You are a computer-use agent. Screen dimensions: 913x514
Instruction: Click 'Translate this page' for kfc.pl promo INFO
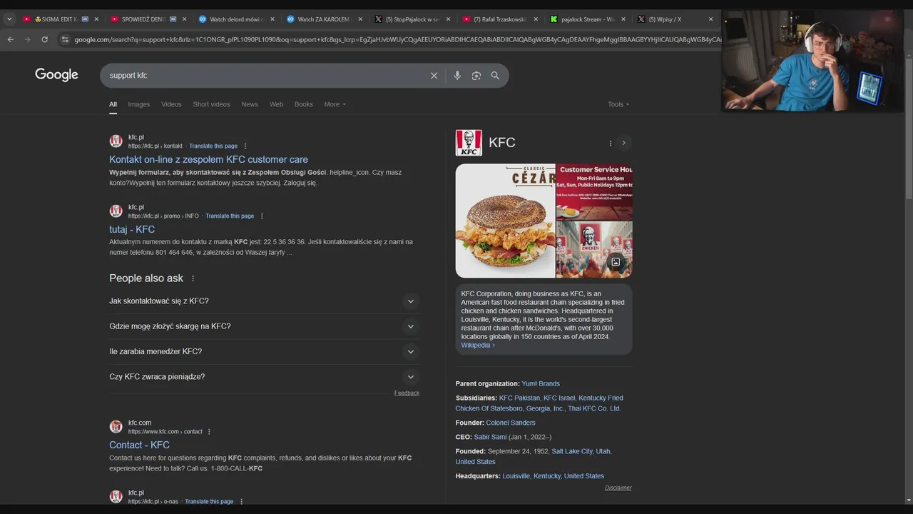point(230,216)
